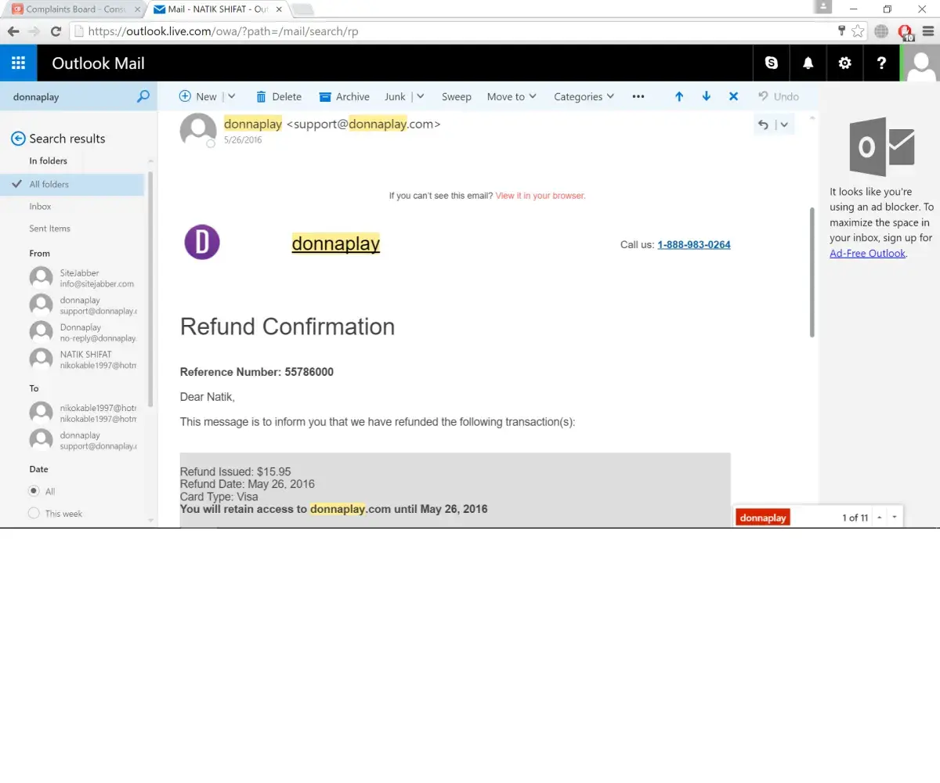Expand the reply options chevron

point(784,124)
